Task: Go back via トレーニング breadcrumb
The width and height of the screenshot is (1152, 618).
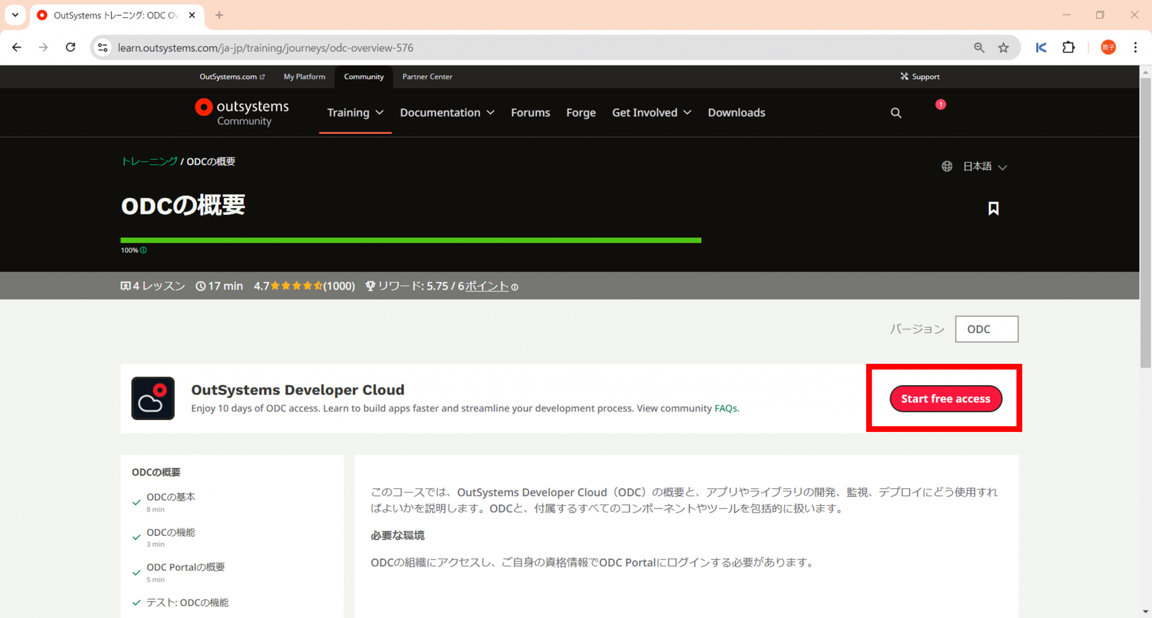Action: [149, 161]
